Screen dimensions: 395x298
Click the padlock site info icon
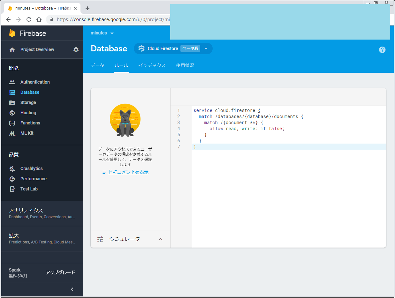tap(52, 19)
